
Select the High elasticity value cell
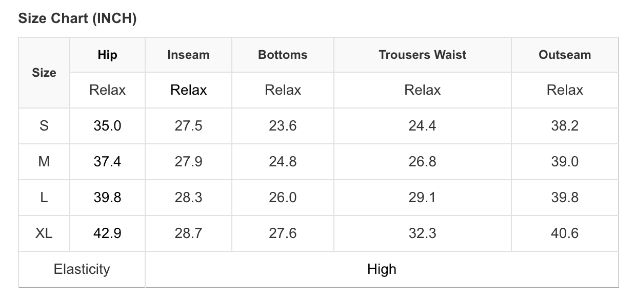[382, 269]
